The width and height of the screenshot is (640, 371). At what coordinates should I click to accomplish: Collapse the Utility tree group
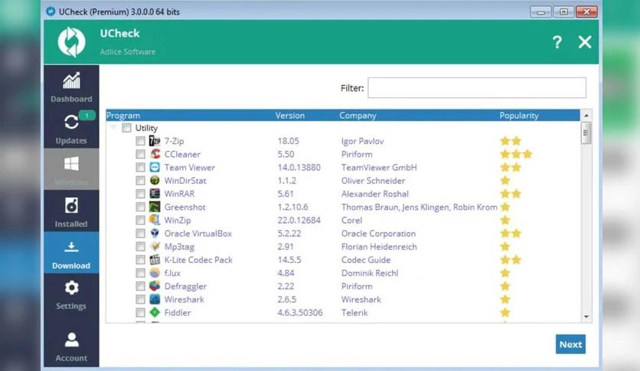[113, 127]
